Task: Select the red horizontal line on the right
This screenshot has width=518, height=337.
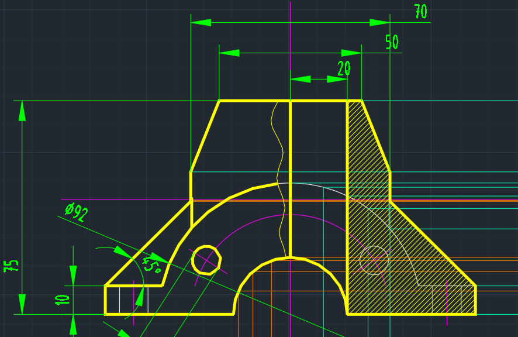Action: click(x=456, y=201)
